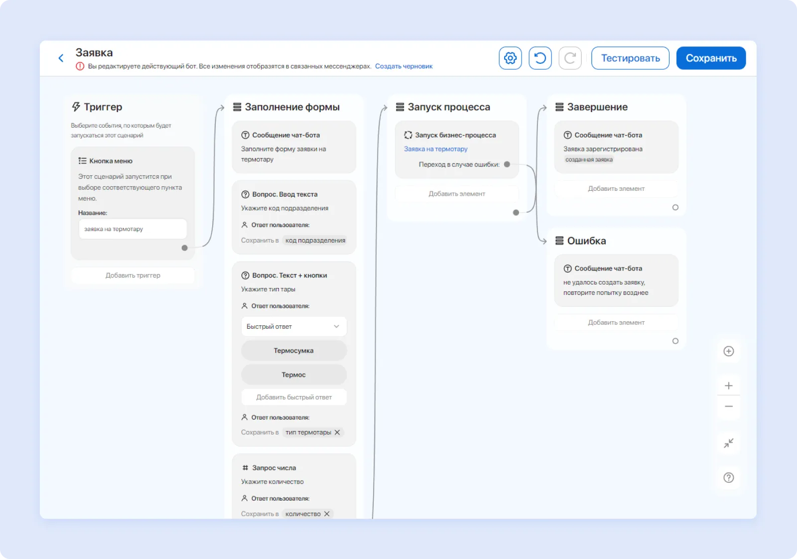The width and height of the screenshot is (797, 559).
Task: Undo the last change
Action: [540, 58]
